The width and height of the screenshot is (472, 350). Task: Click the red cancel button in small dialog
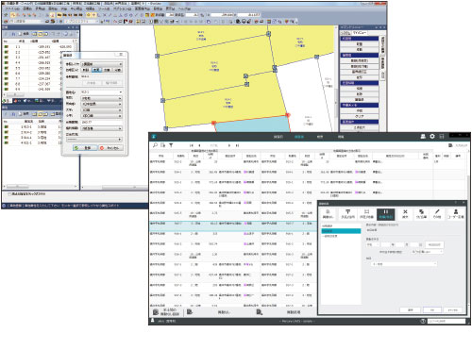click(x=110, y=148)
